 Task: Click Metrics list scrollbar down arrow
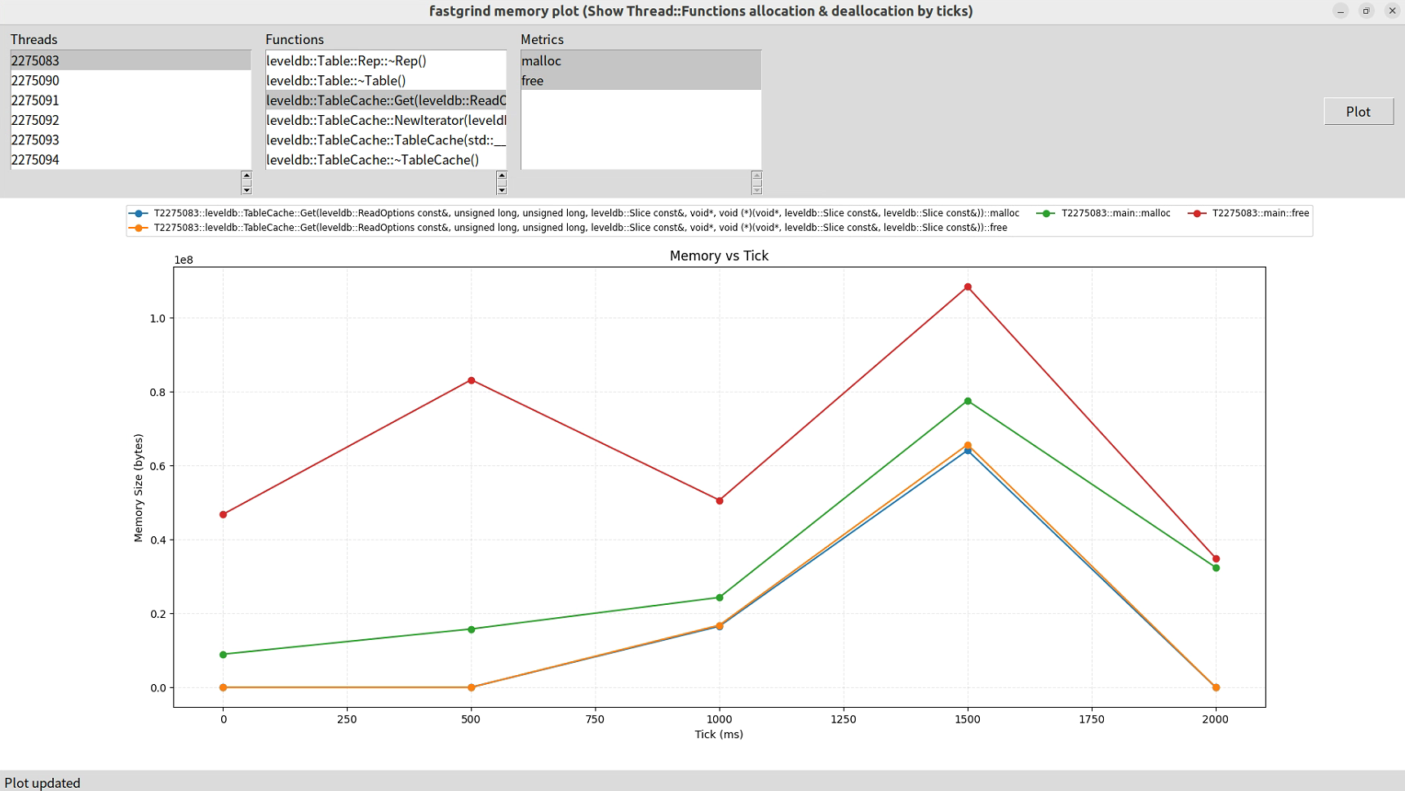tap(756, 190)
